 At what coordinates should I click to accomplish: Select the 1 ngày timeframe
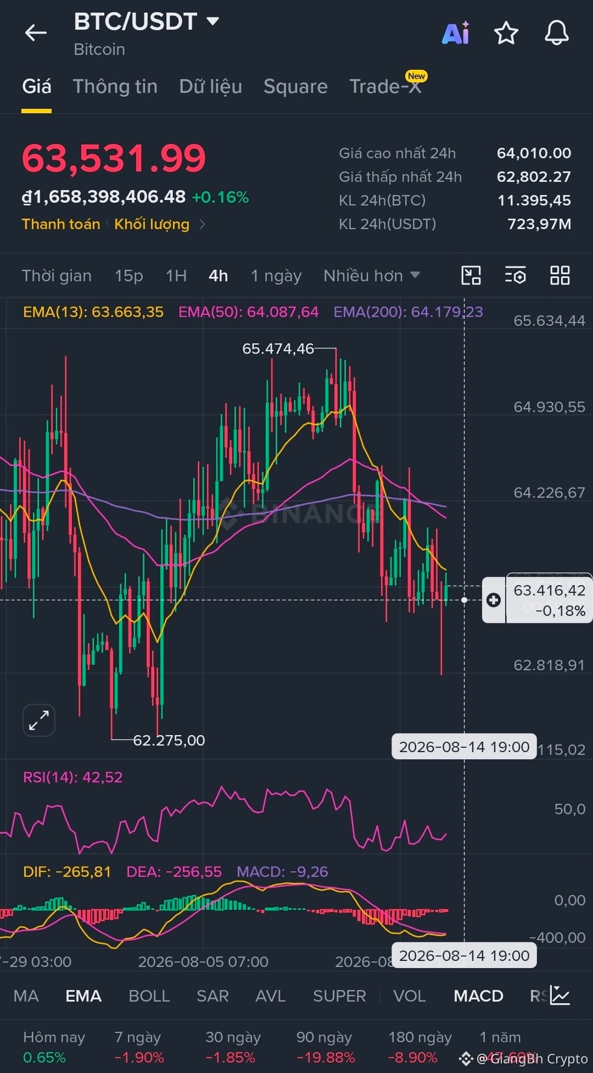tap(276, 275)
